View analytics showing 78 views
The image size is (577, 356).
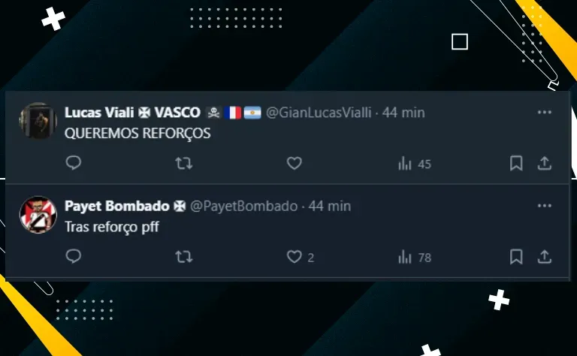[415, 257]
